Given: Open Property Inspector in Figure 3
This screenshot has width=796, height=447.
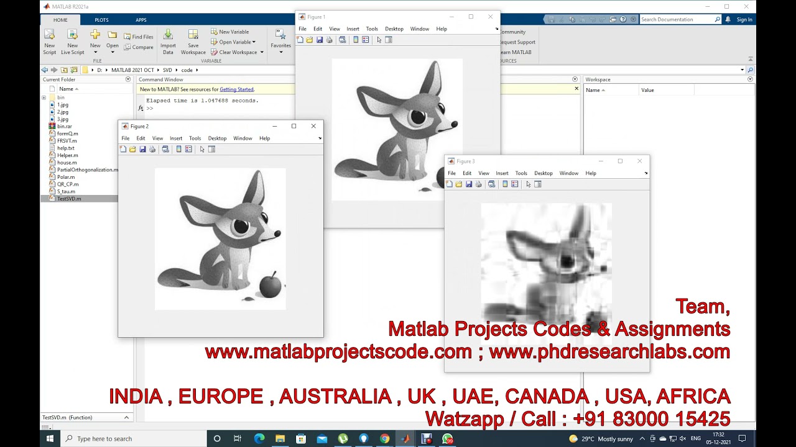Looking at the screenshot, I should (x=538, y=184).
